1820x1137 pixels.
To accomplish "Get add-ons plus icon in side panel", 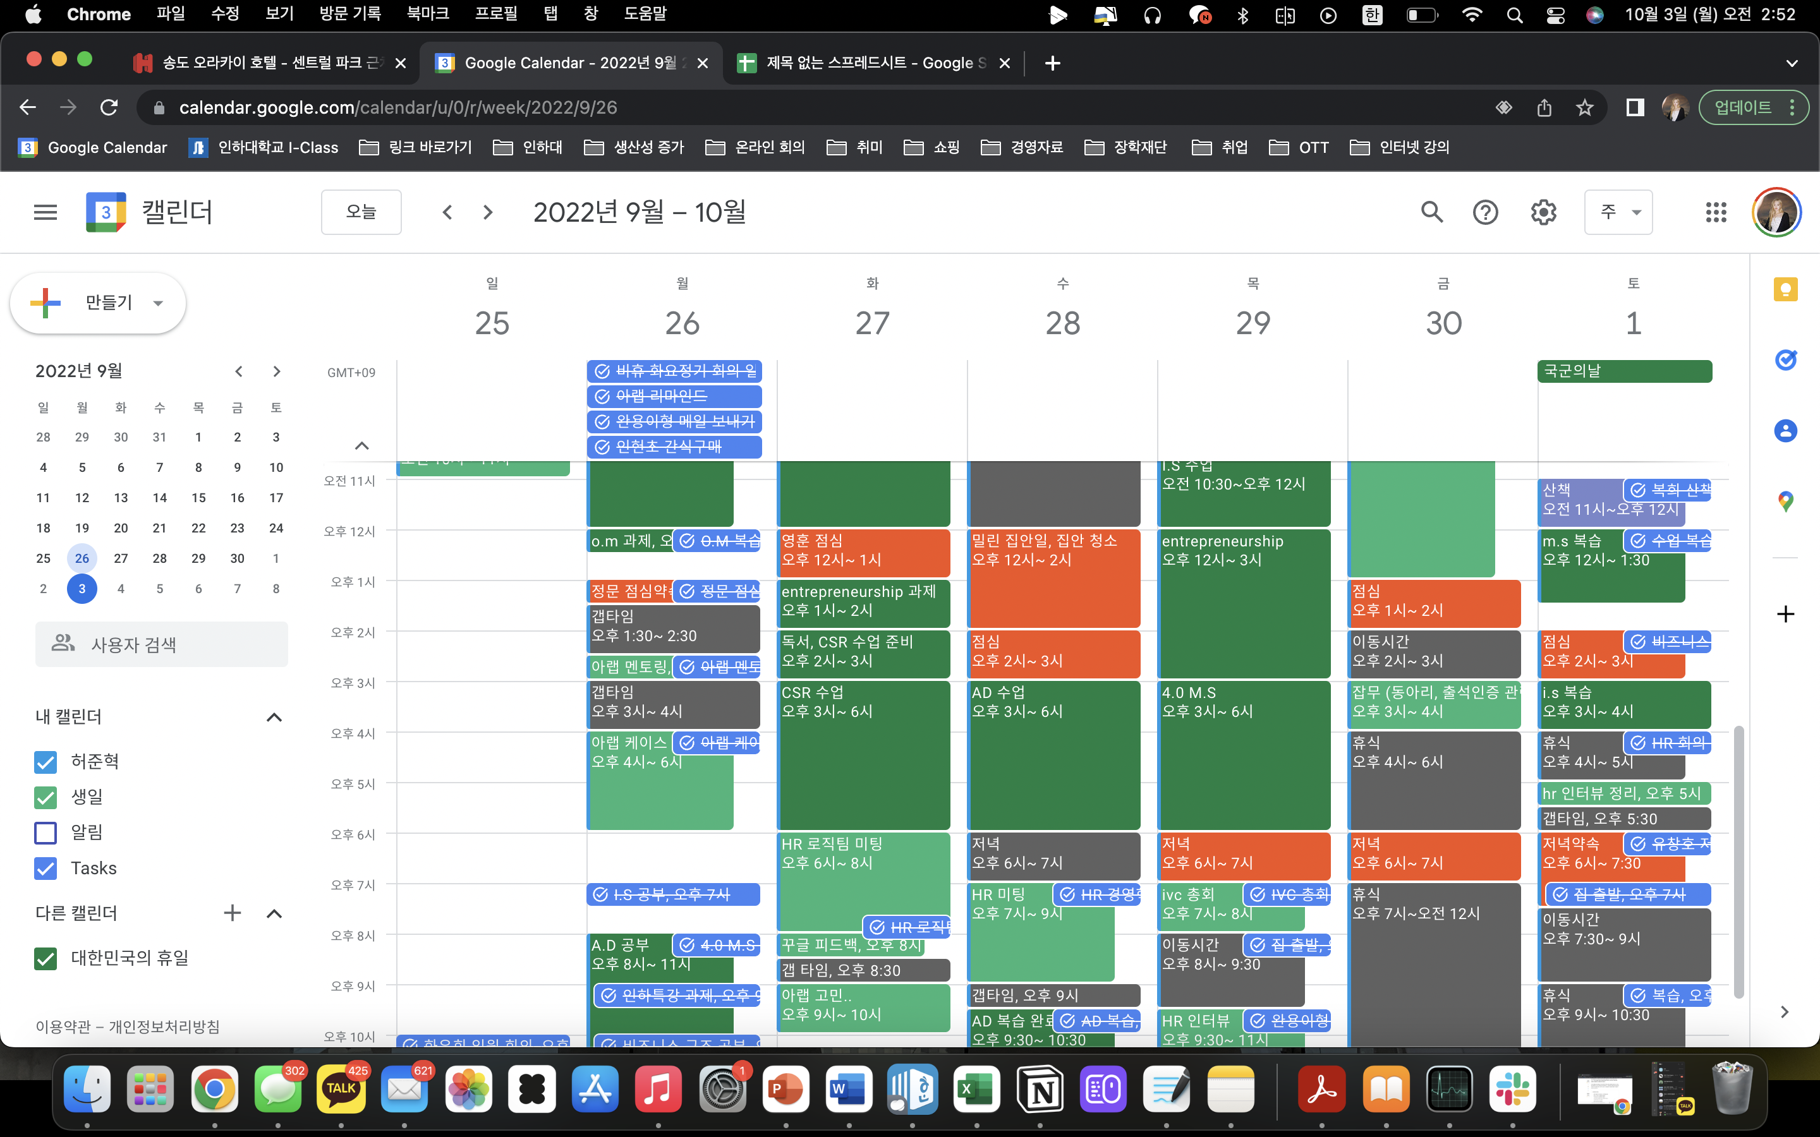I will point(1785,613).
